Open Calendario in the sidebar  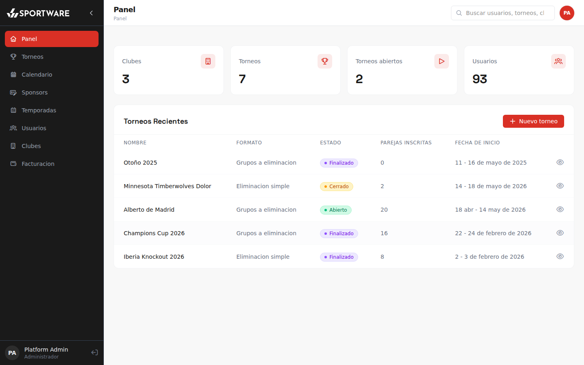click(52, 75)
